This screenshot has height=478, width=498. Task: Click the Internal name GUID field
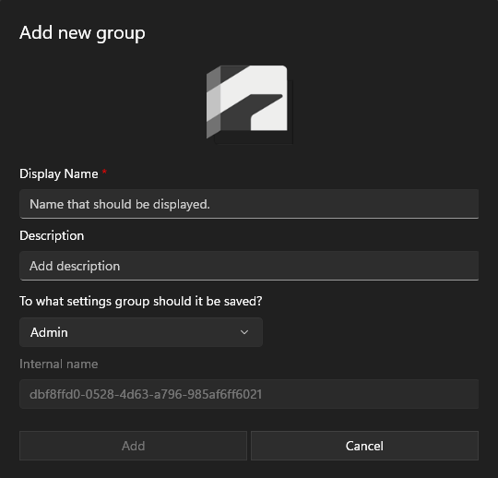click(249, 394)
